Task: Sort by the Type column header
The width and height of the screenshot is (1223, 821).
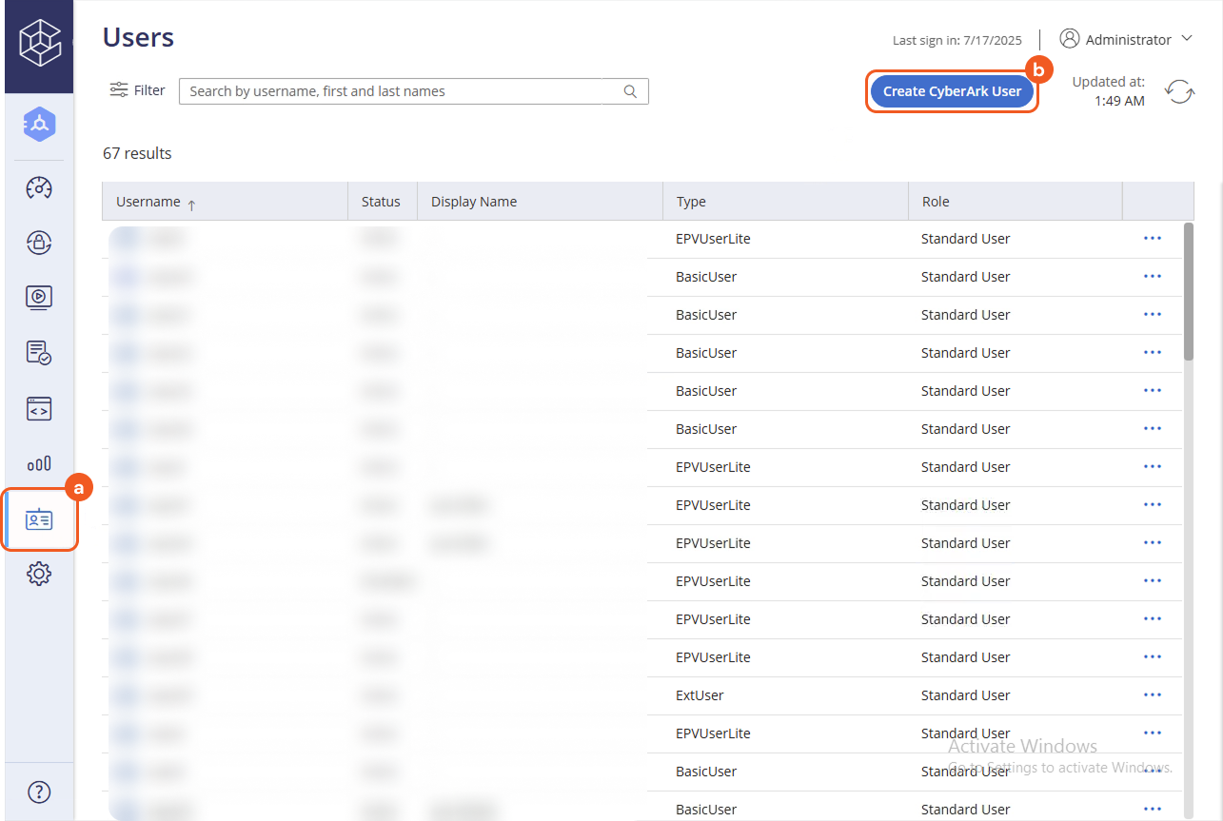Action: click(691, 202)
